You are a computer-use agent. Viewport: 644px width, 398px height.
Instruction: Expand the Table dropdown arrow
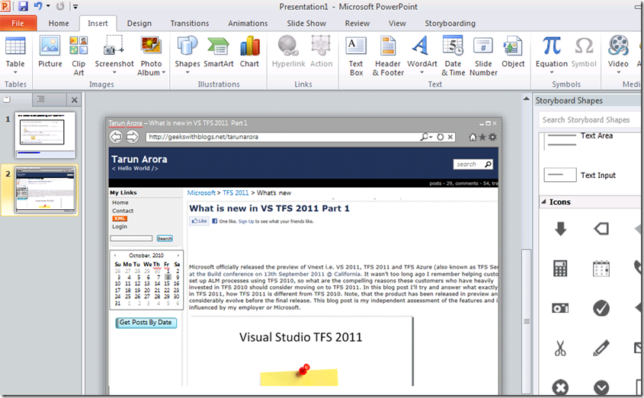(x=15, y=72)
